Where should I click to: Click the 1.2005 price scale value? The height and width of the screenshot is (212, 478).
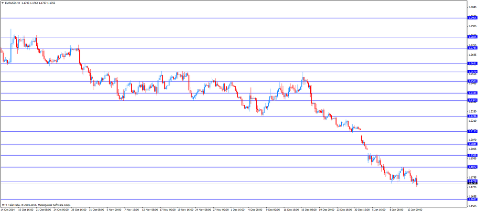click(473, 149)
